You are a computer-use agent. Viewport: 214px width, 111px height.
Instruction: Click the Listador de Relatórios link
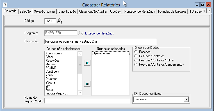(99, 33)
